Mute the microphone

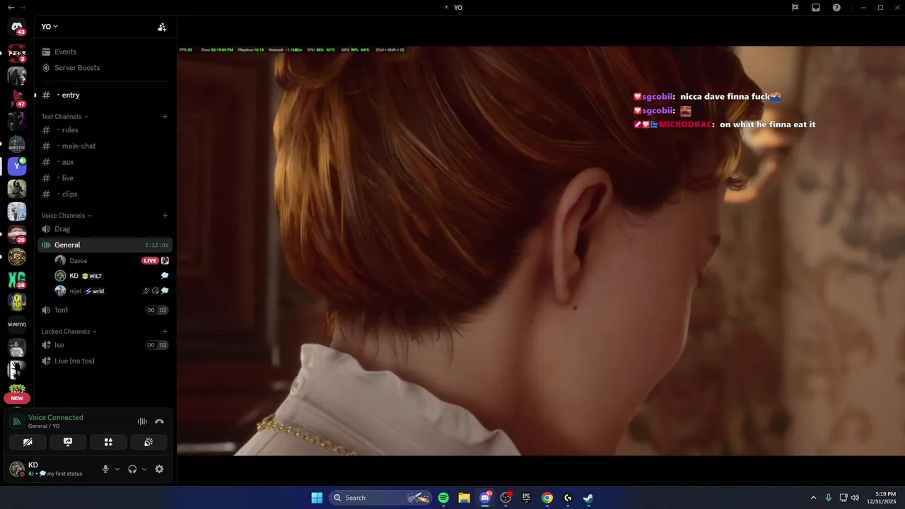pos(105,469)
